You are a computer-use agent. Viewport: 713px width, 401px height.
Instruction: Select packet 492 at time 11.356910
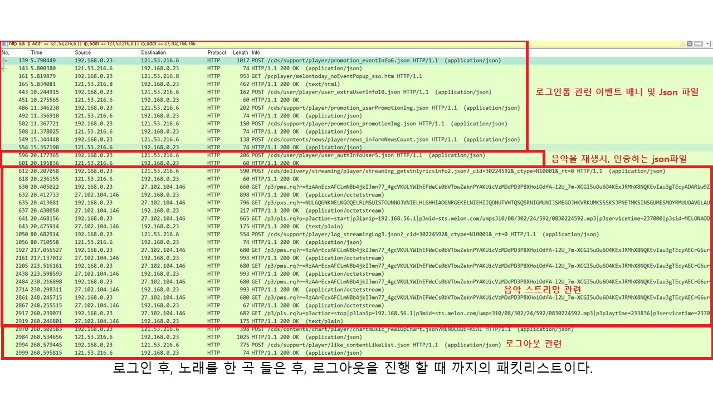click(356, 116)
